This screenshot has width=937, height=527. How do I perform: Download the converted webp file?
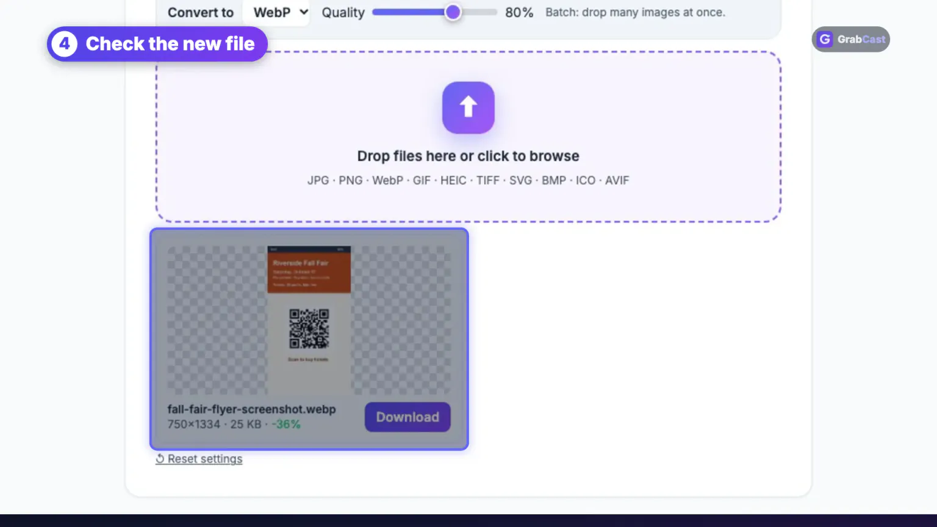coord(407,417)
